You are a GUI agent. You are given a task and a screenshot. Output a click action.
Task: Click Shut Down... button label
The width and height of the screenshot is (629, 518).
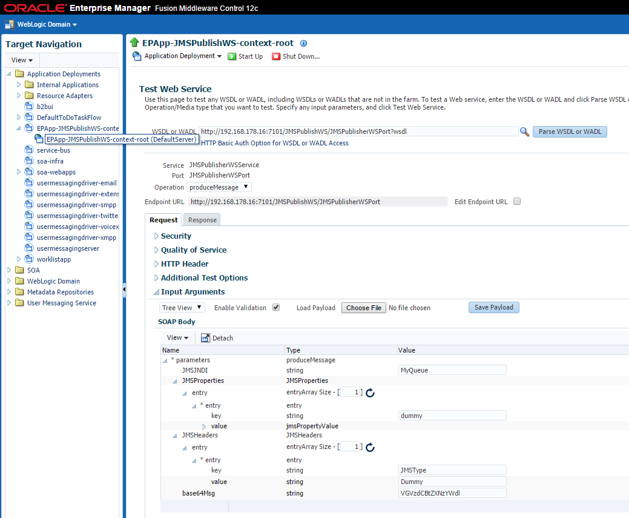coord(301,56)
